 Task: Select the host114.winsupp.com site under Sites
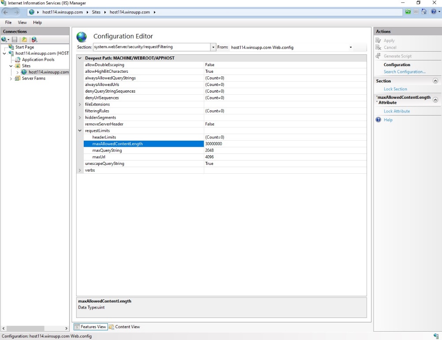click(x=48, y=72)
